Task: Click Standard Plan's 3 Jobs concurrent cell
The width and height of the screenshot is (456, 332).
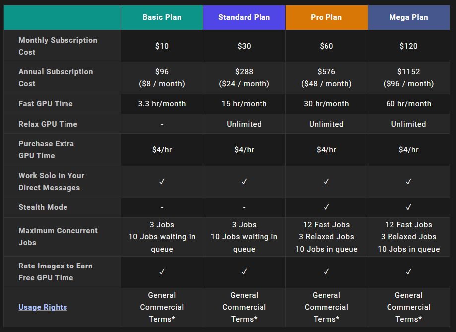Action: [x=244, y=237]
